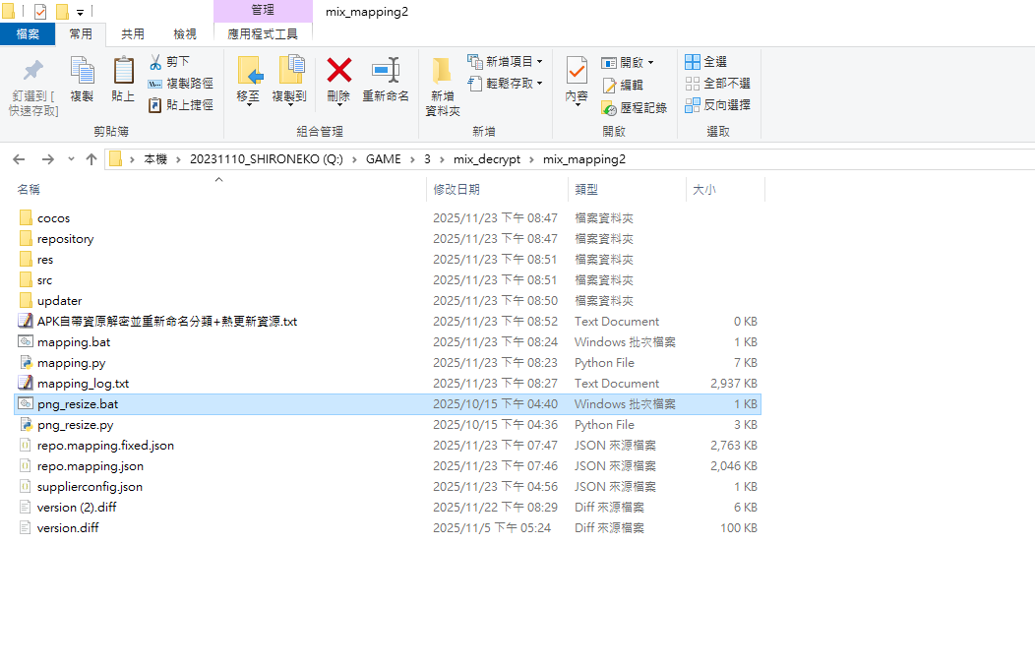The height and width of the screenshot is (665, 1035).
Task: Click 全部不選 to deselect everything
Action: pos(717,84)
